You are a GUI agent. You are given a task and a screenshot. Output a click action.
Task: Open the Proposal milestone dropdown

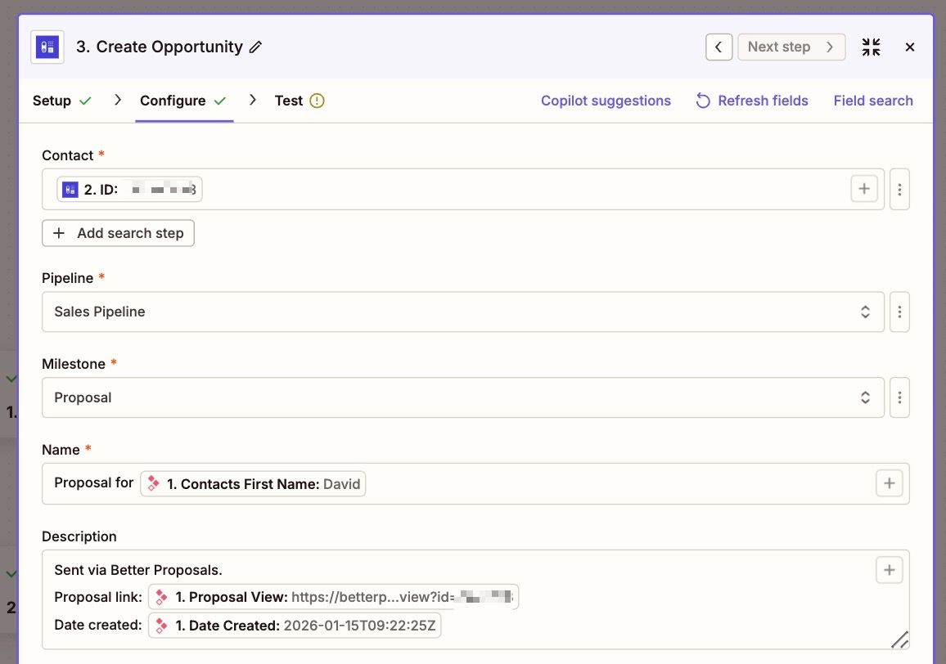[x=463, y=397]
